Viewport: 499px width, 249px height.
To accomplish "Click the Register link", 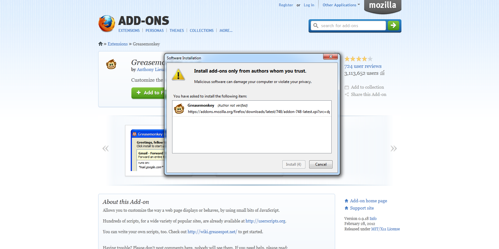I will point(286,5).
